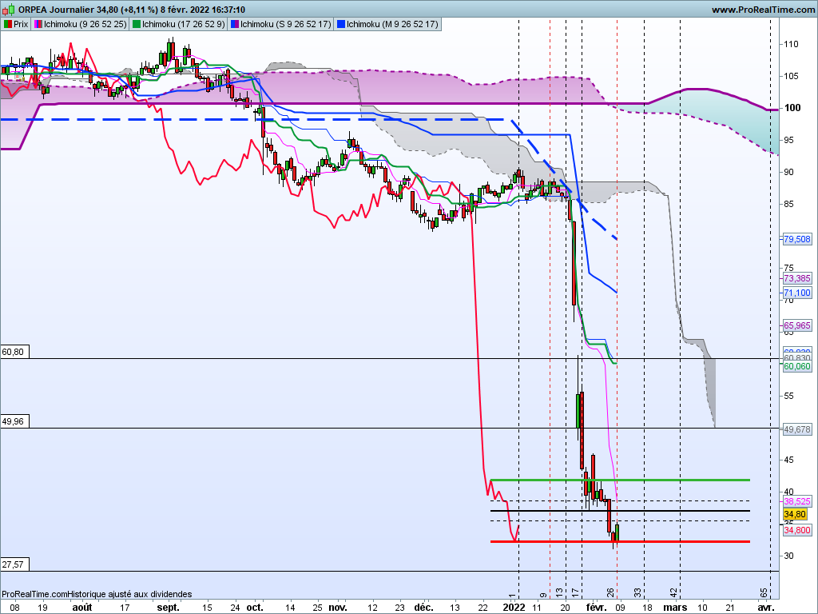Select the cycle marker numbered 33
The height and width of the screenshot is (614, 818).
(x=637, y=593)
